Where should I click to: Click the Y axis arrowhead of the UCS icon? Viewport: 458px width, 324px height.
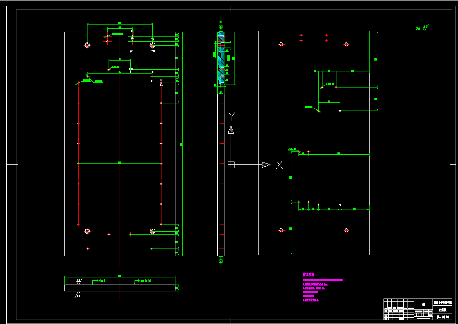click(x=231, y=130)
